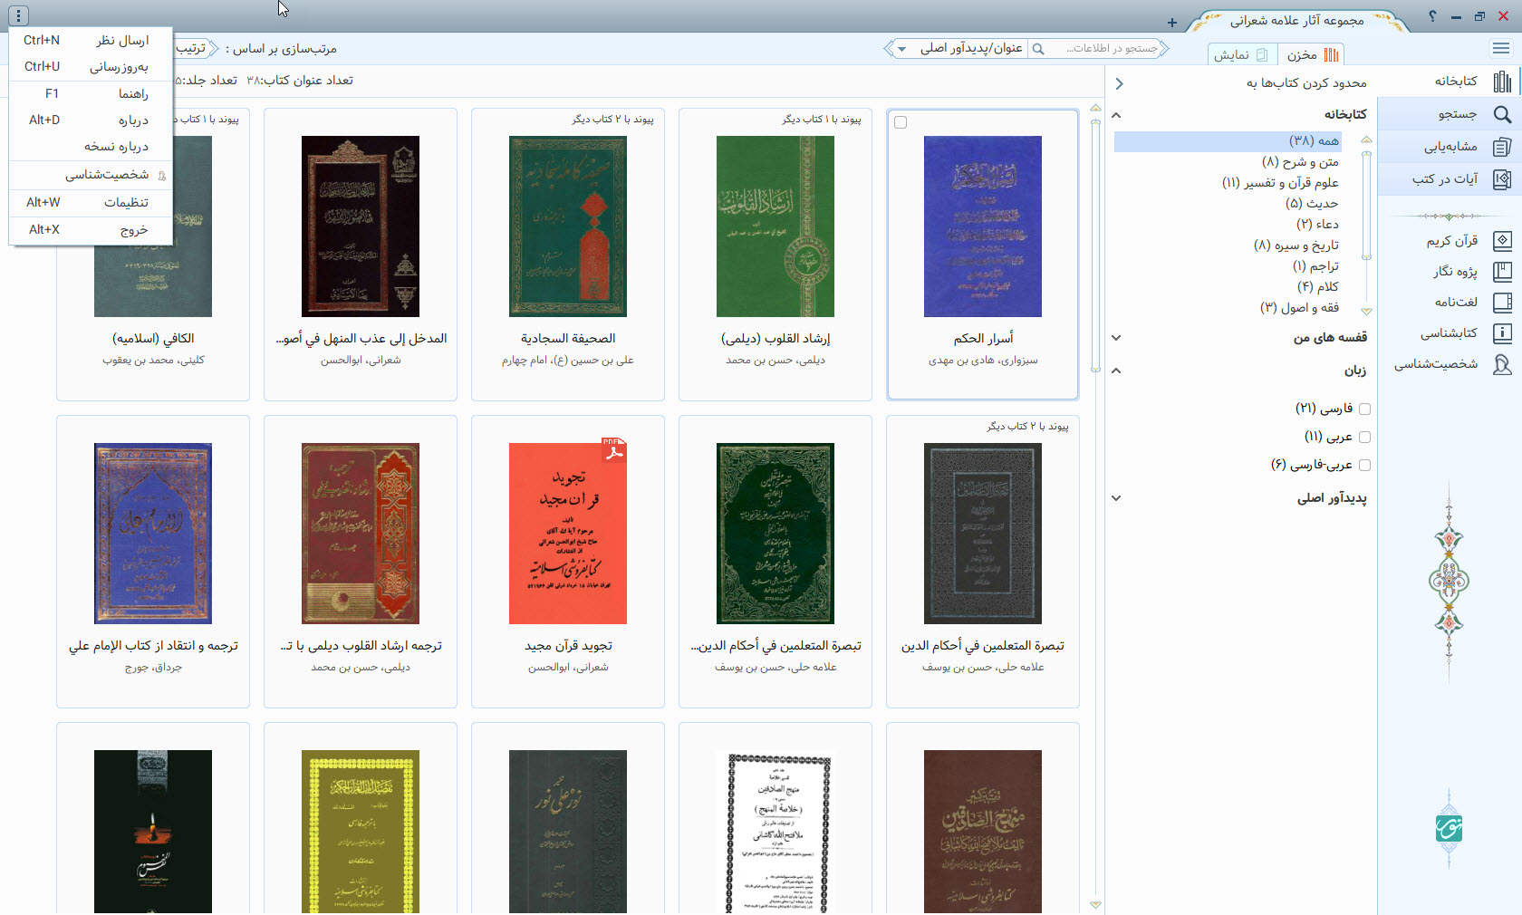Open Holy Quran (قرآن کریم) icon
The image size is (1522, 915).
point(1502,241)
